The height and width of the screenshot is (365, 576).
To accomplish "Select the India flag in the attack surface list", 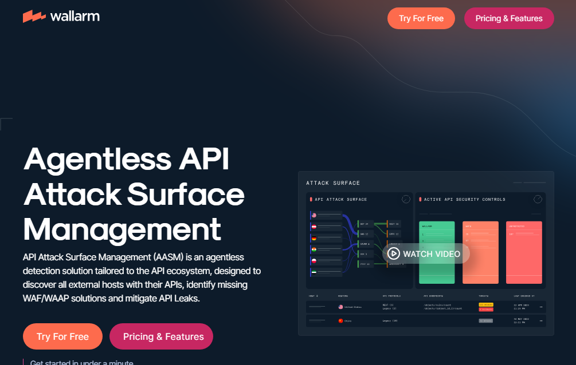I will [314, 249].
